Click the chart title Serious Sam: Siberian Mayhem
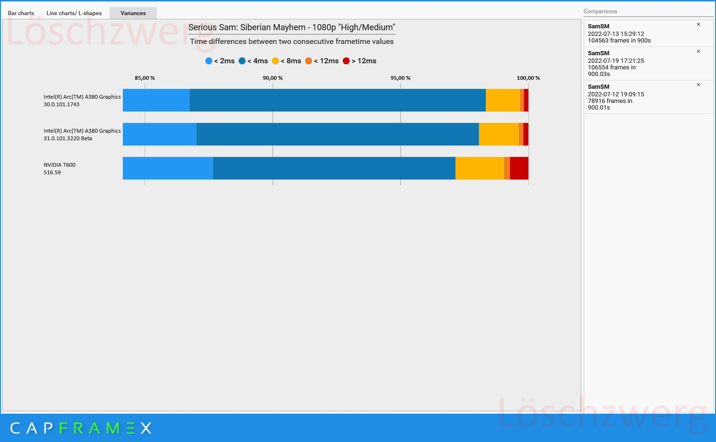Image resolution: width=716 pixels, height=442 pixels. [x=292, y=27]
